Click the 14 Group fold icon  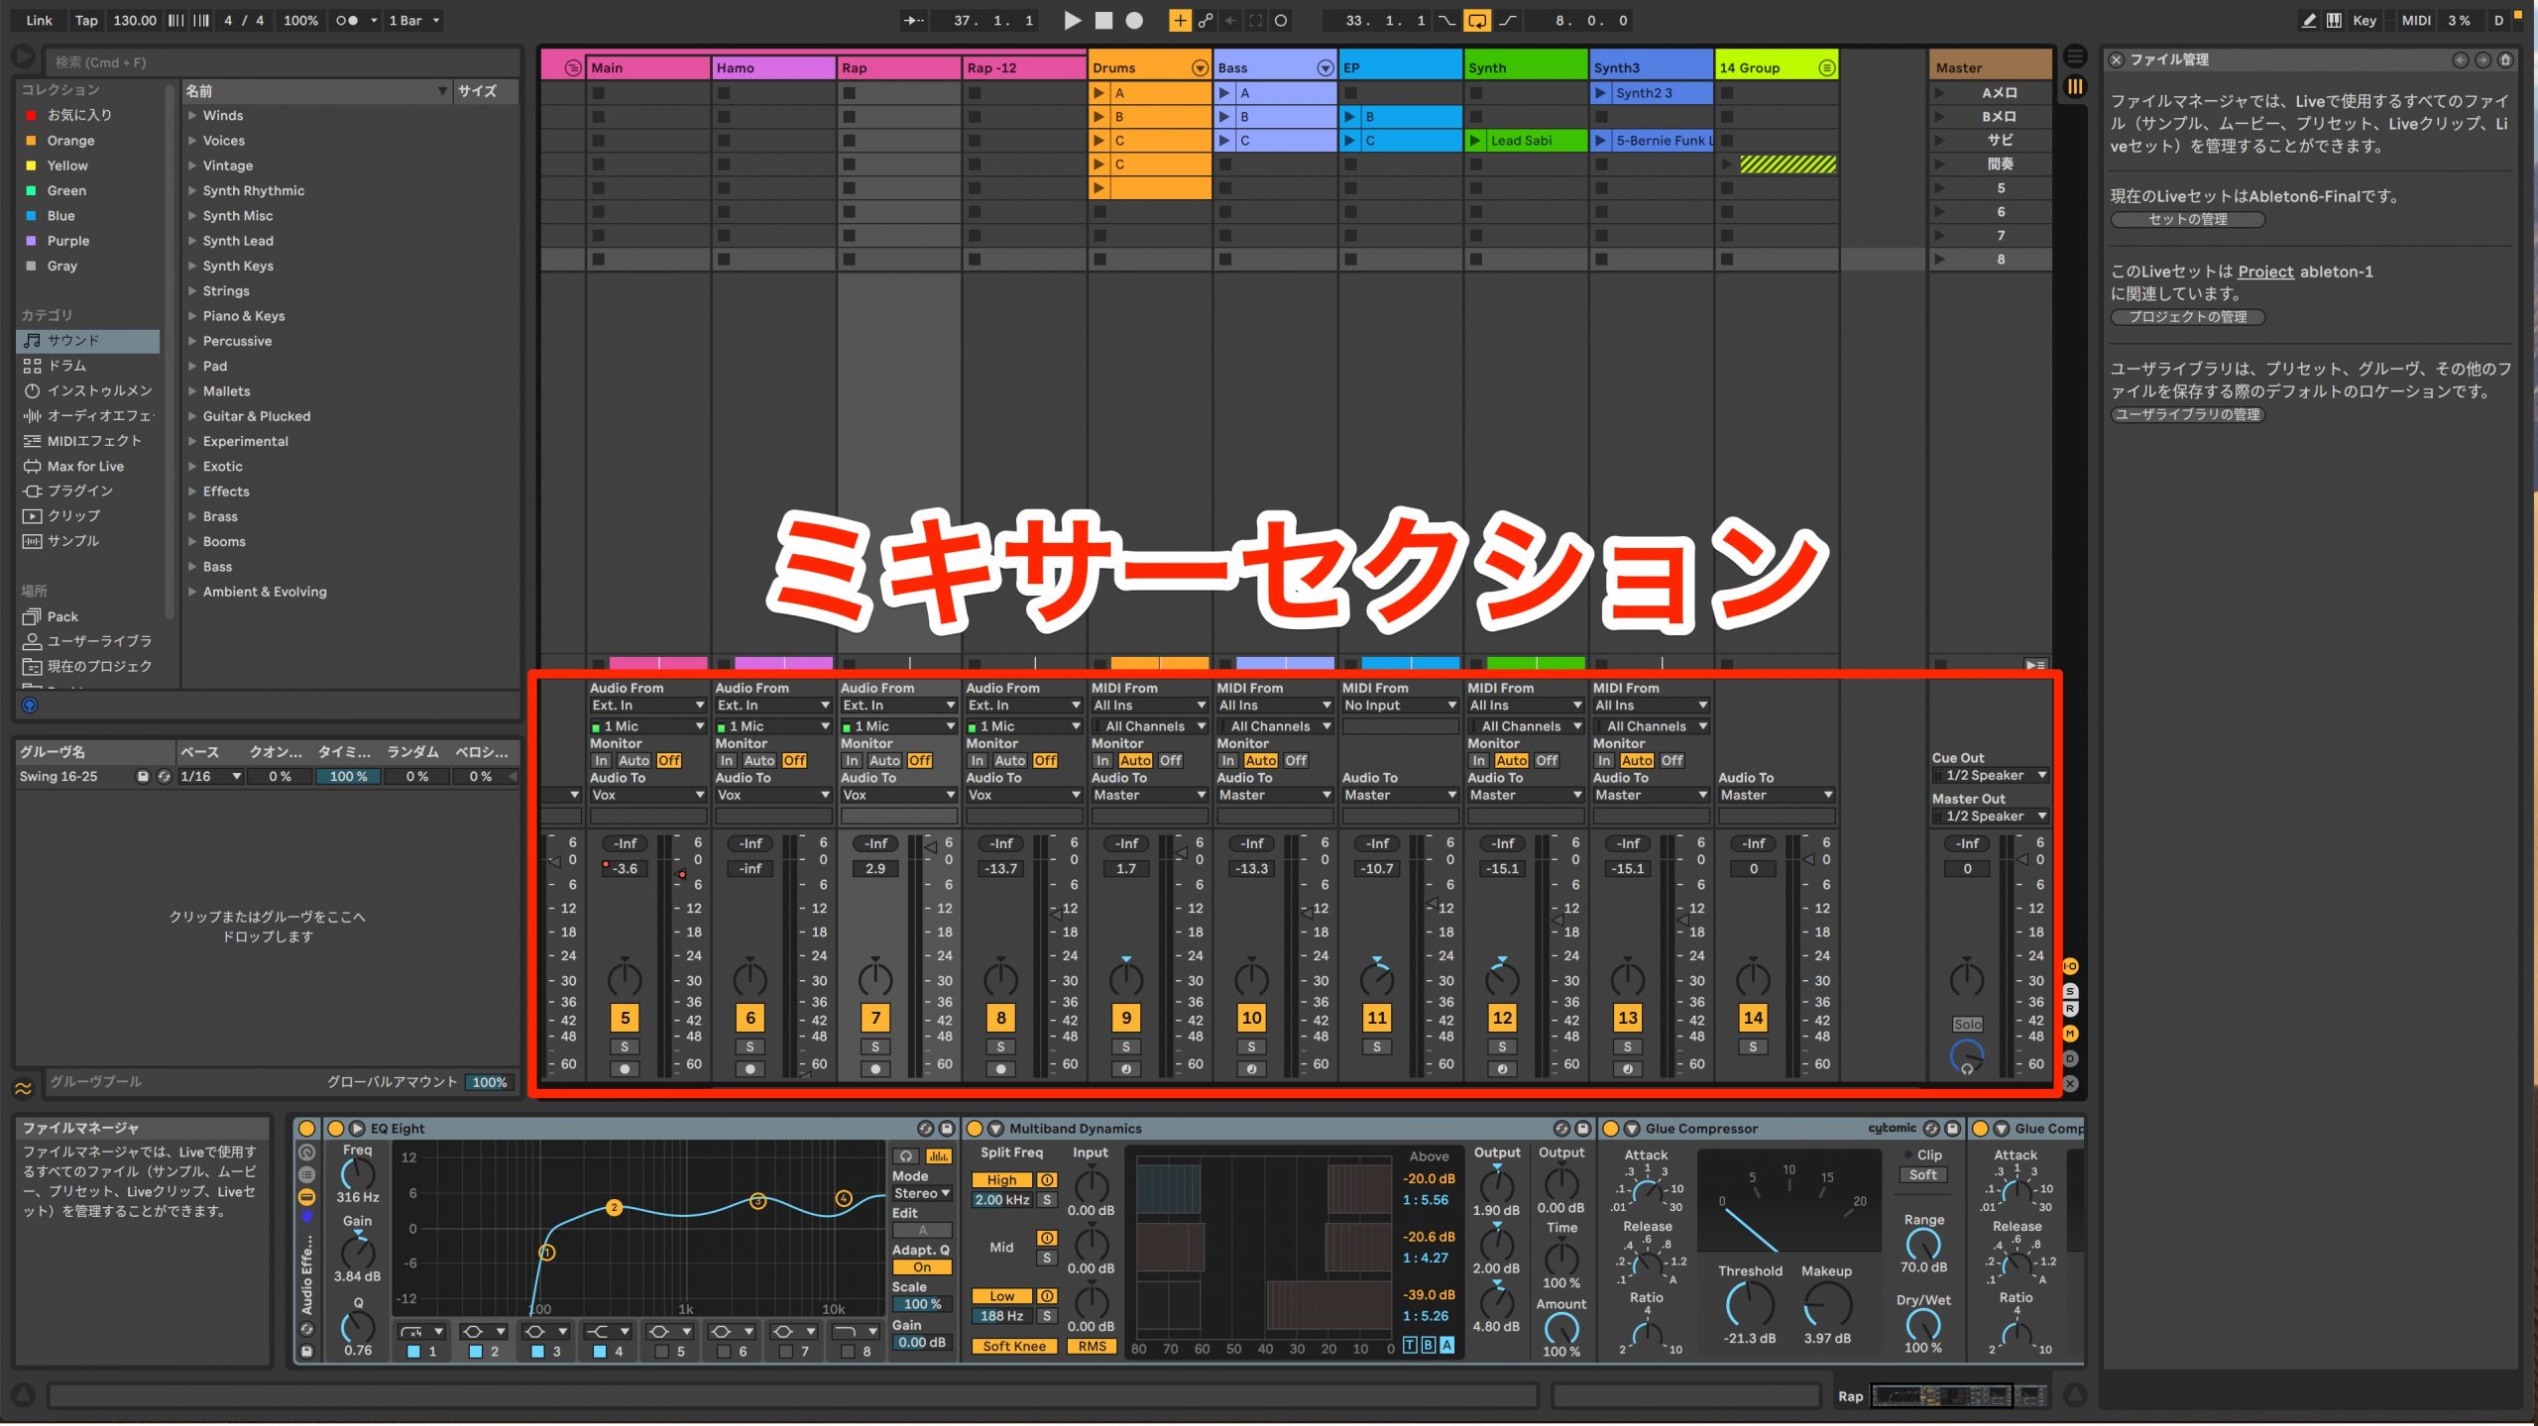1826,67
